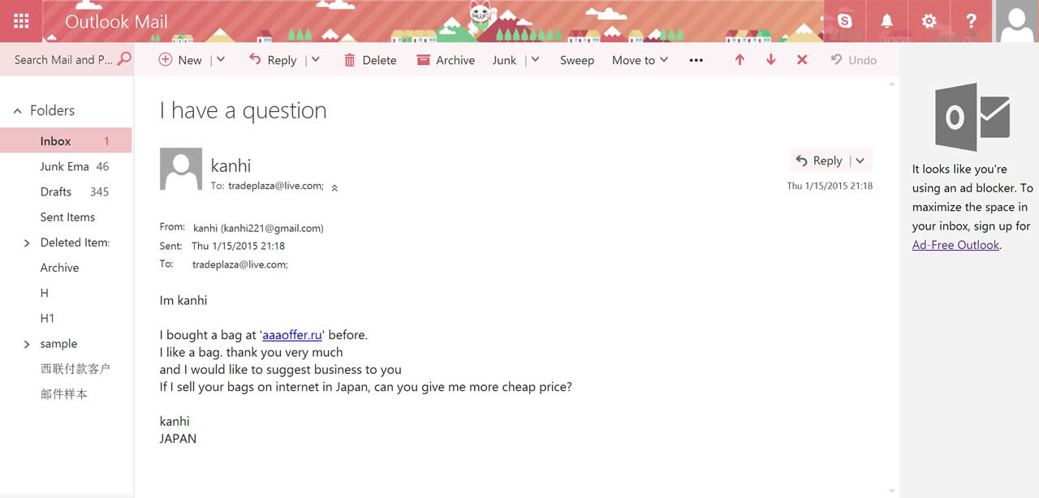The width and height of the screenshot is (1039, 498).
Task: Expand recipient details with double chevron
Action: point(334,187)
